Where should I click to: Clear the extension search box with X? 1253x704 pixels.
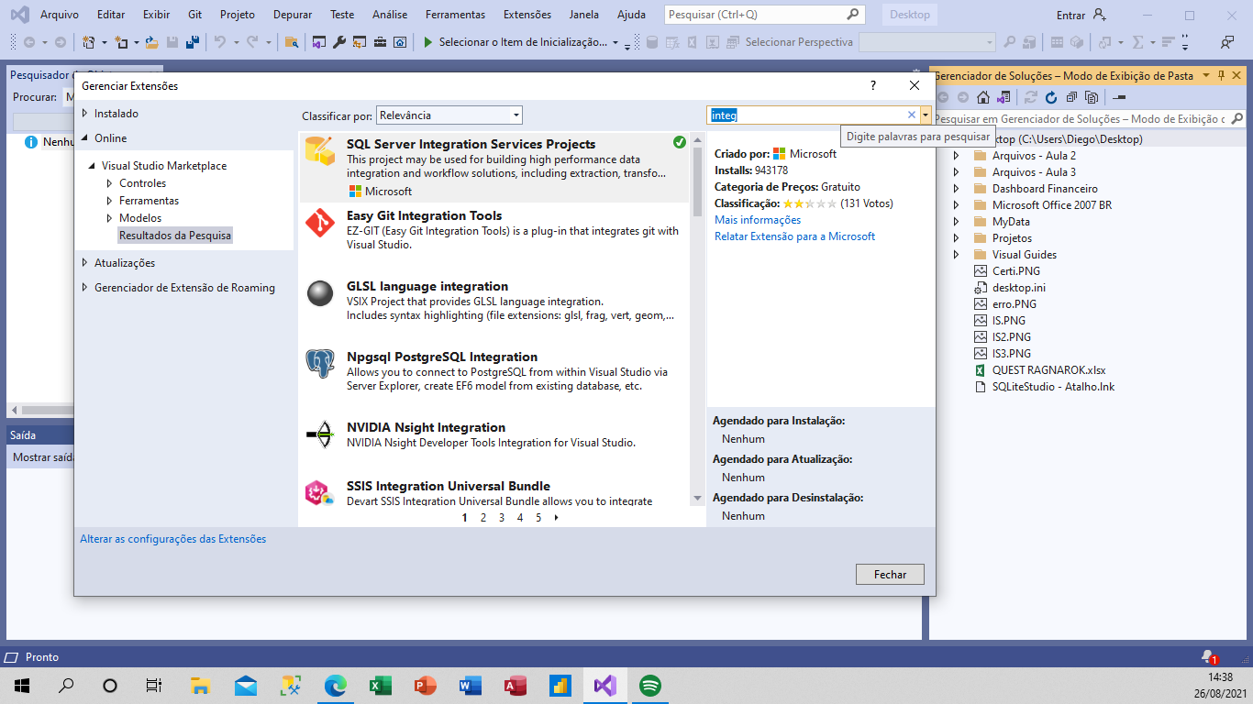[911, 115]
